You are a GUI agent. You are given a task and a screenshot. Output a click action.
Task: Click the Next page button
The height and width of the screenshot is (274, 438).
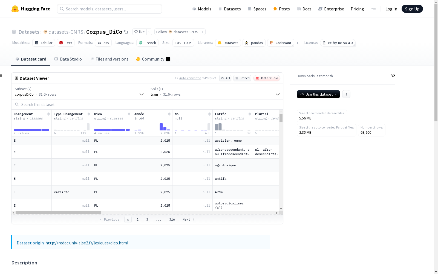pos(188,219)
